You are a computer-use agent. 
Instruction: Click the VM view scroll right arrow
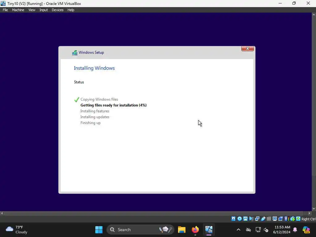click(x=310, y=213)
